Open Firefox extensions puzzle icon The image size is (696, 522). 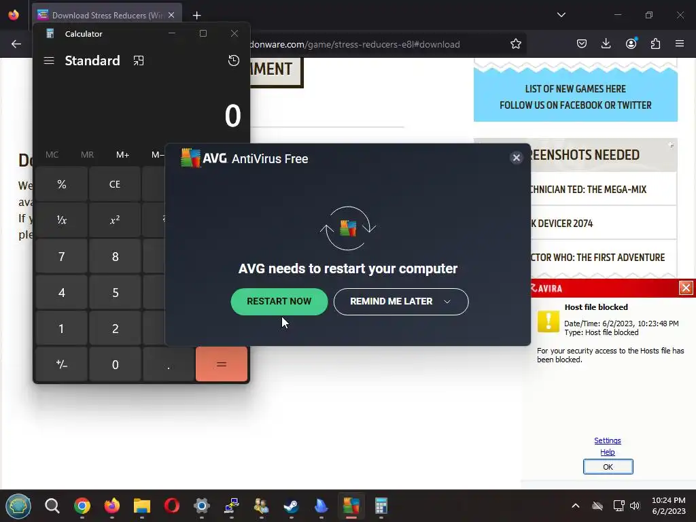(x=655, y=43)
